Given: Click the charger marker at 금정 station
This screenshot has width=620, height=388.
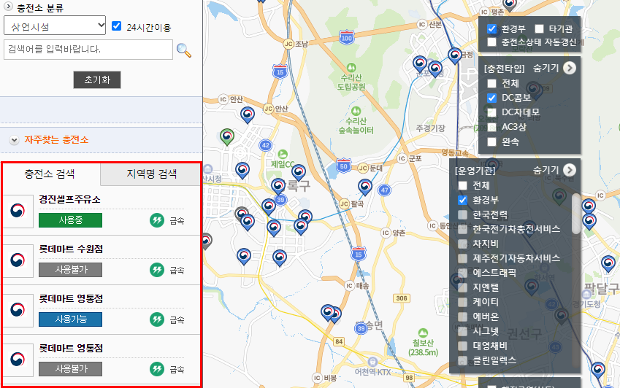Looking at the screenshot, I should (x=455, y=55).
